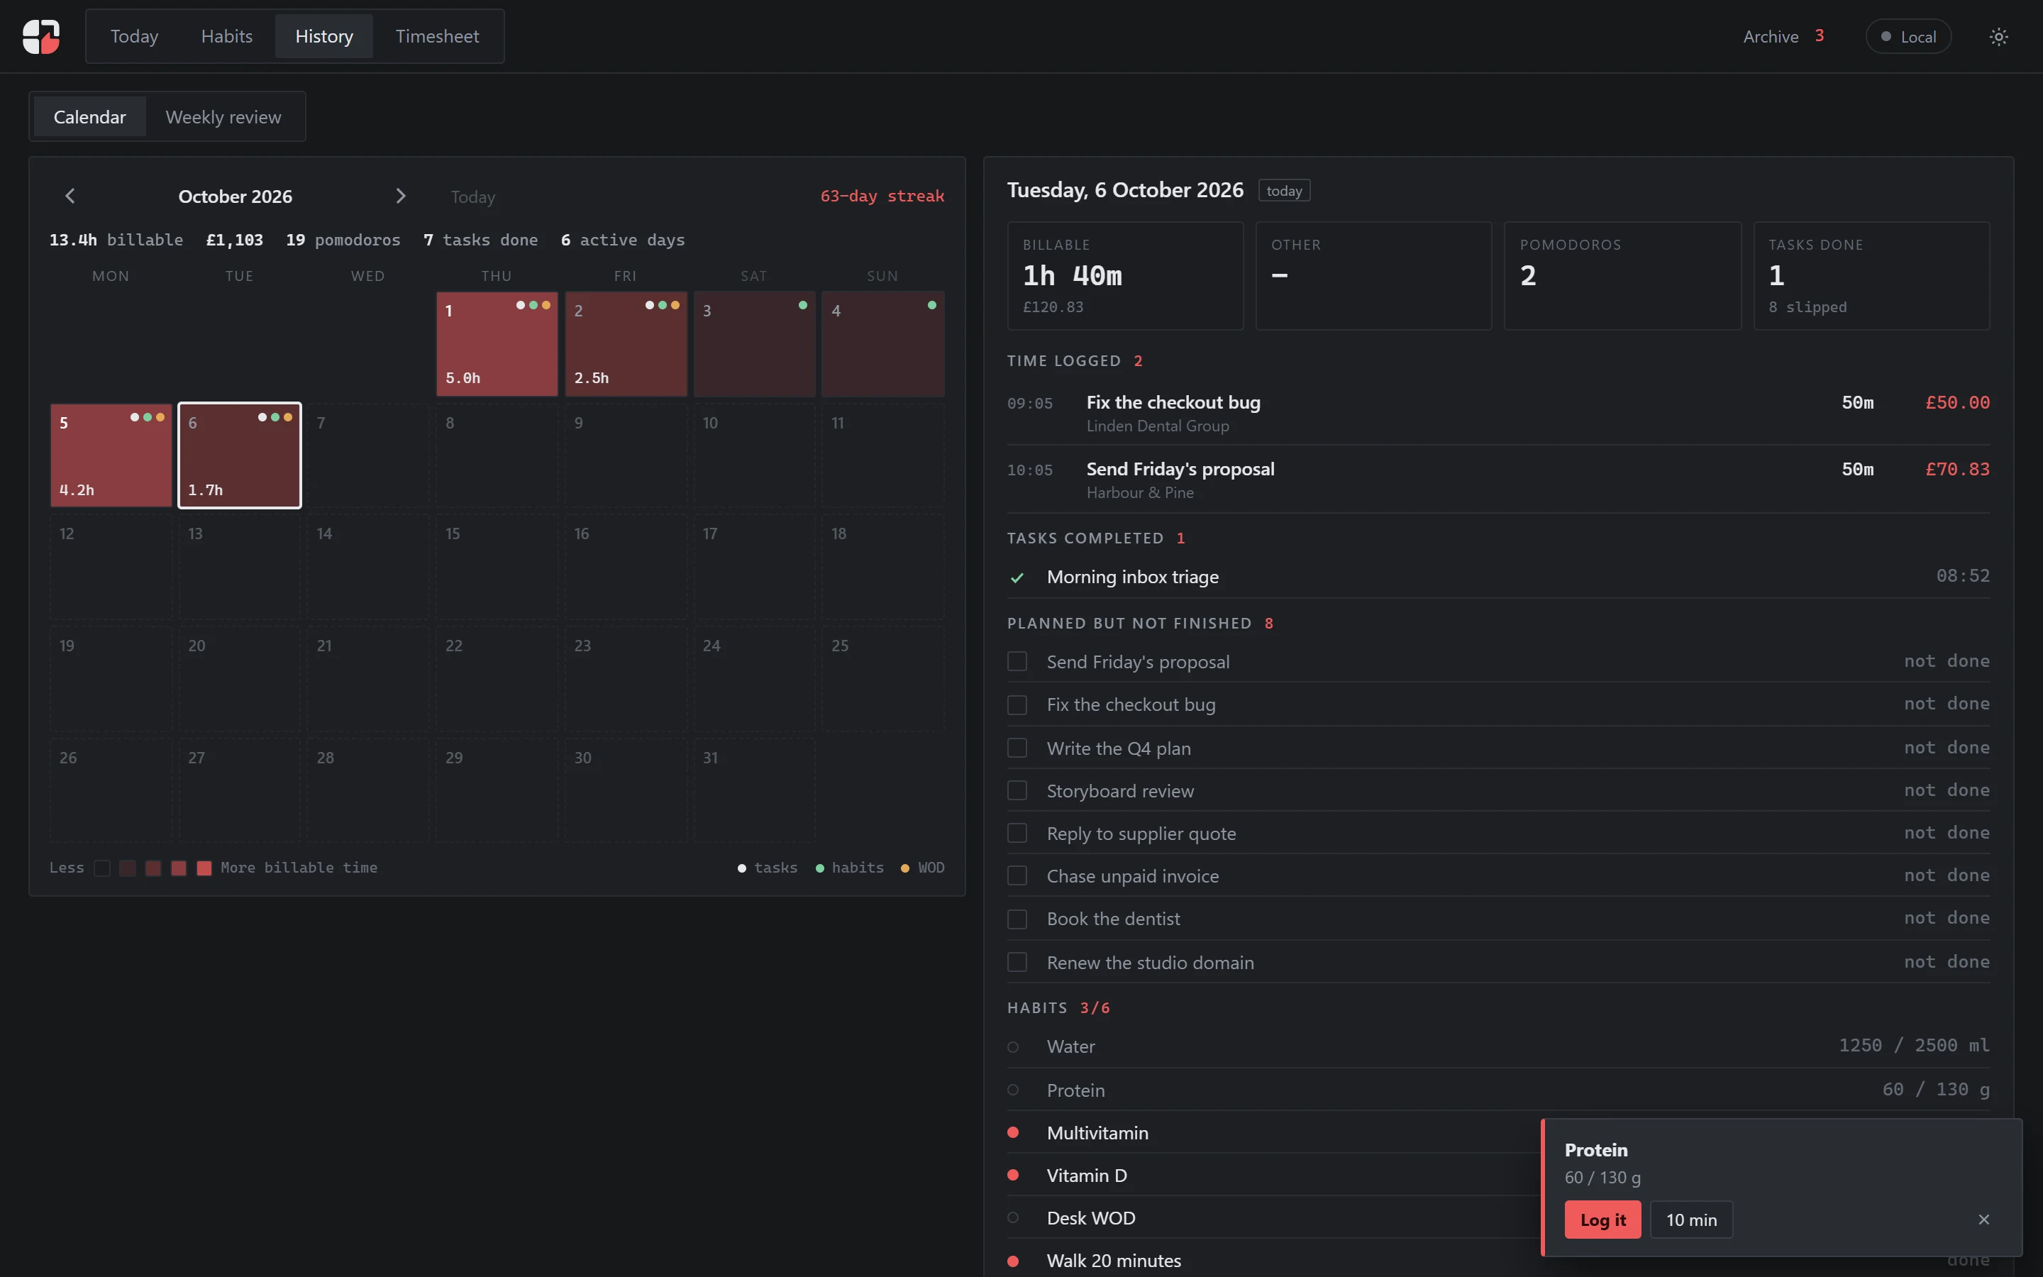Go to previous month arrow
Image resolution: width=2043 pixels, height=1277 pixels.
pos(70,196)
